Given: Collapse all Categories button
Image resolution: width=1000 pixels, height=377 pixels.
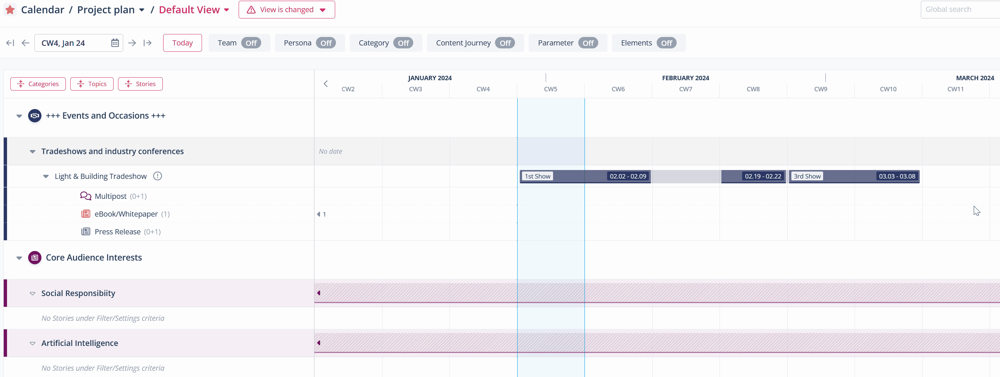Looking at the screenshot, I should pos(38,84).
